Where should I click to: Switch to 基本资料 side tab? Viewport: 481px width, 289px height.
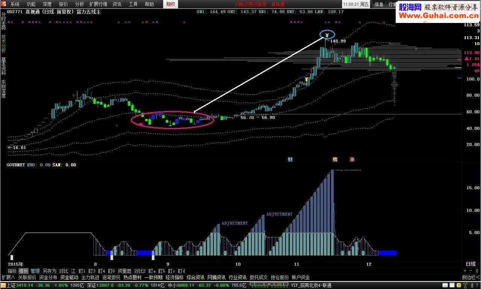point(3,66)
